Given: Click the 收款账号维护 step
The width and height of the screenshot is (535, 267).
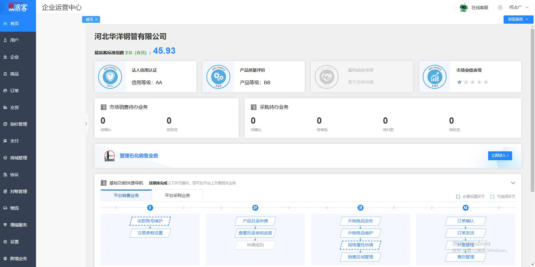Looking at the screenshot, I should point(150,221).
